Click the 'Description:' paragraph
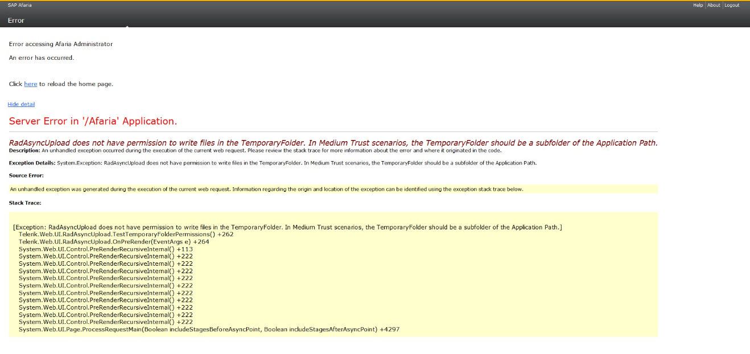This screenshot has width=750, height=354. point(256,151)
